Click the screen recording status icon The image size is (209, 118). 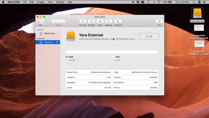point(133,2)
